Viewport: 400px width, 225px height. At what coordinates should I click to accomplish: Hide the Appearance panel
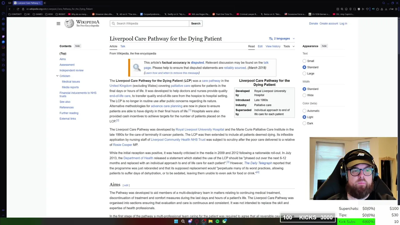[x=324, y=46]
